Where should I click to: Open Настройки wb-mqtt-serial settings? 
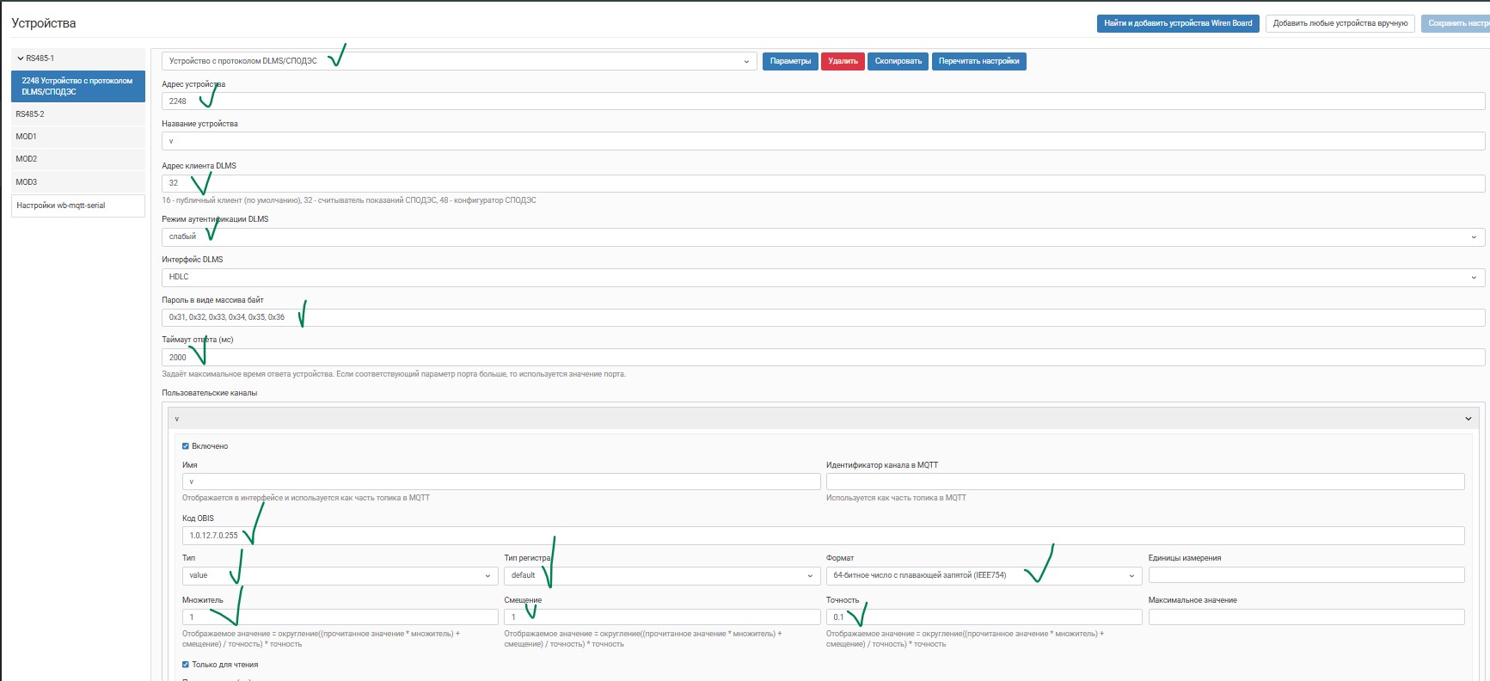click(x=78, y=206)
